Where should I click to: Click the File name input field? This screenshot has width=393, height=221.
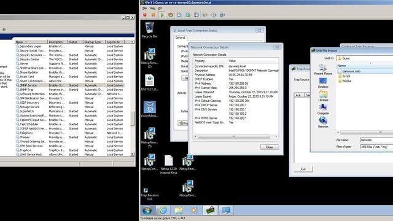tap(376, 140)
